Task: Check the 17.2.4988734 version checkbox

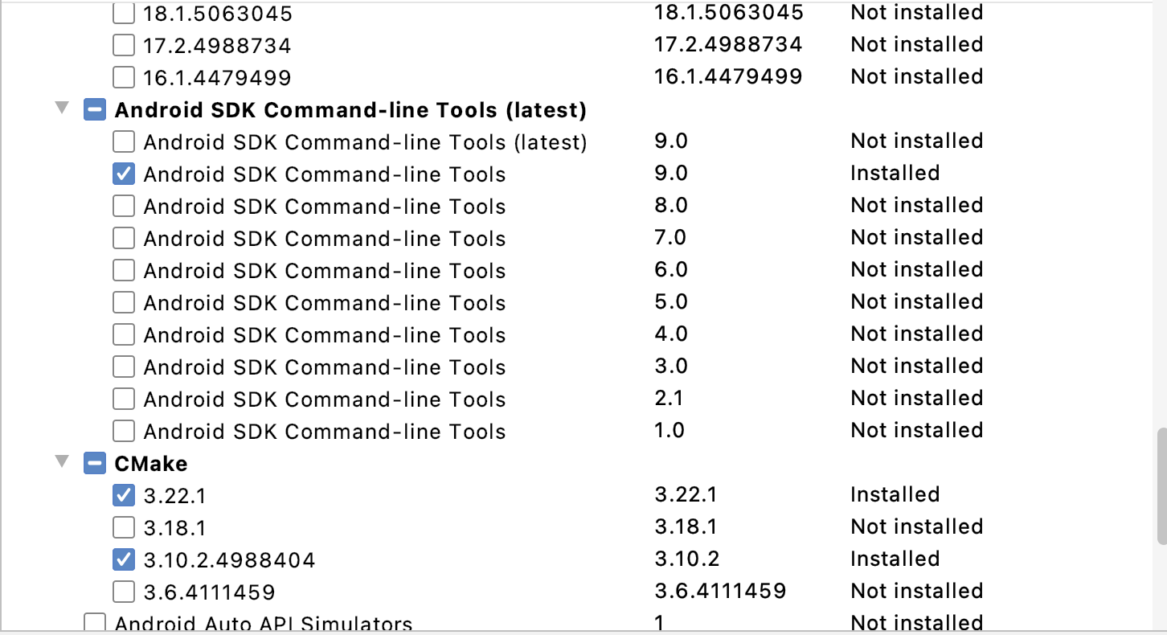Action: coord(124,45)
